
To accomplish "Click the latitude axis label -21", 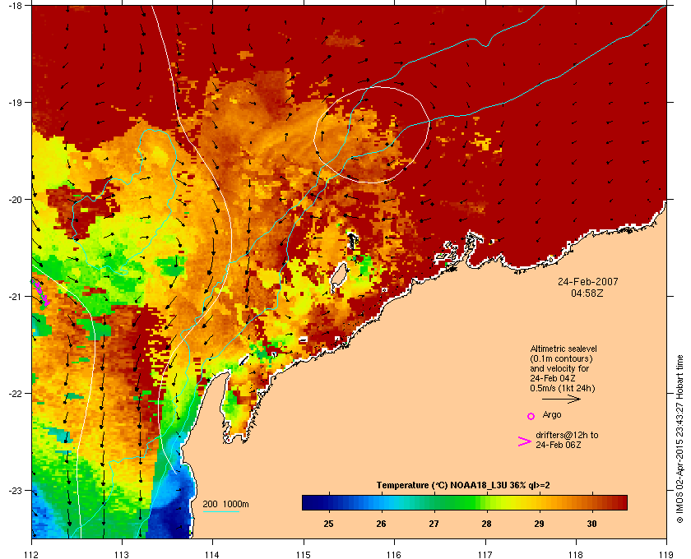I will click(x=16, y=296).
